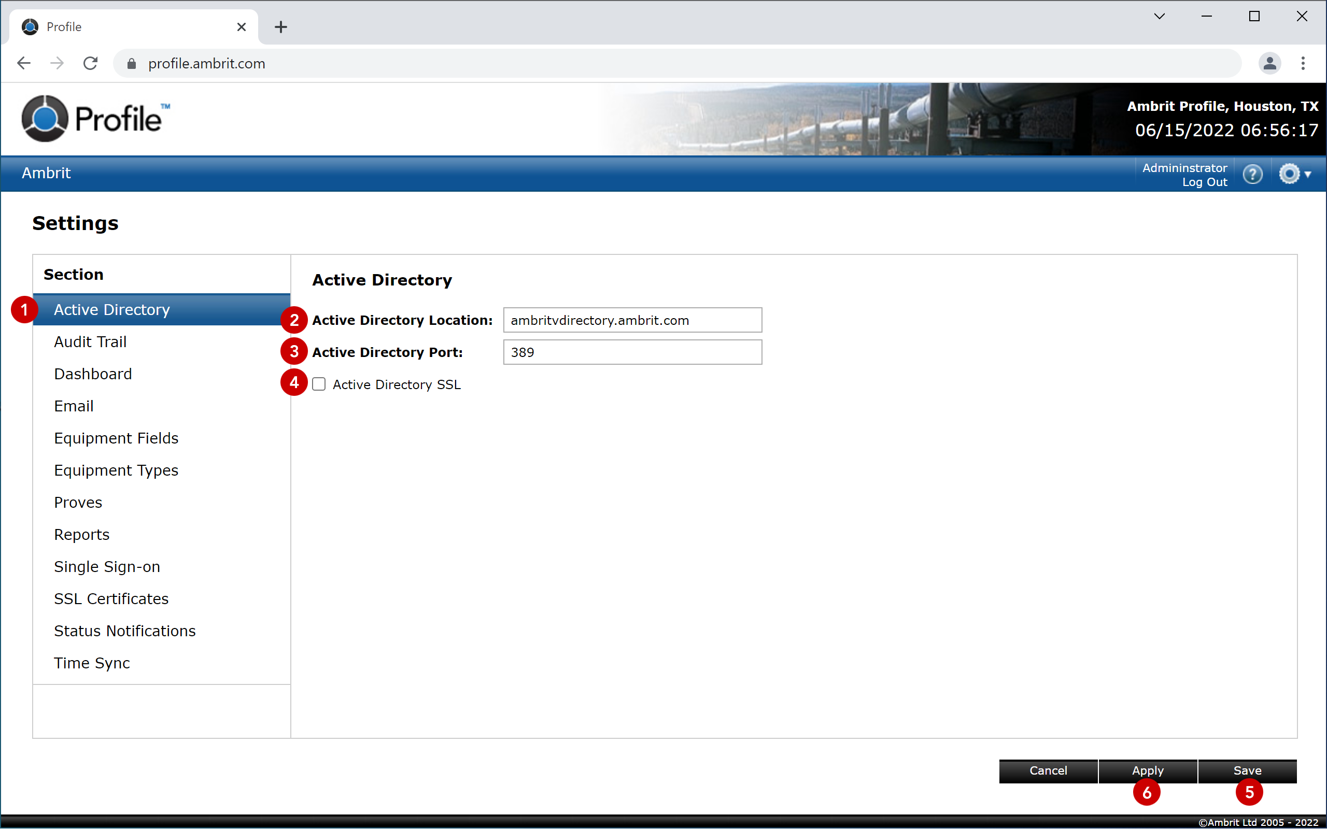
Task: Open the Proves section
Action: click(x=162, y=503)
